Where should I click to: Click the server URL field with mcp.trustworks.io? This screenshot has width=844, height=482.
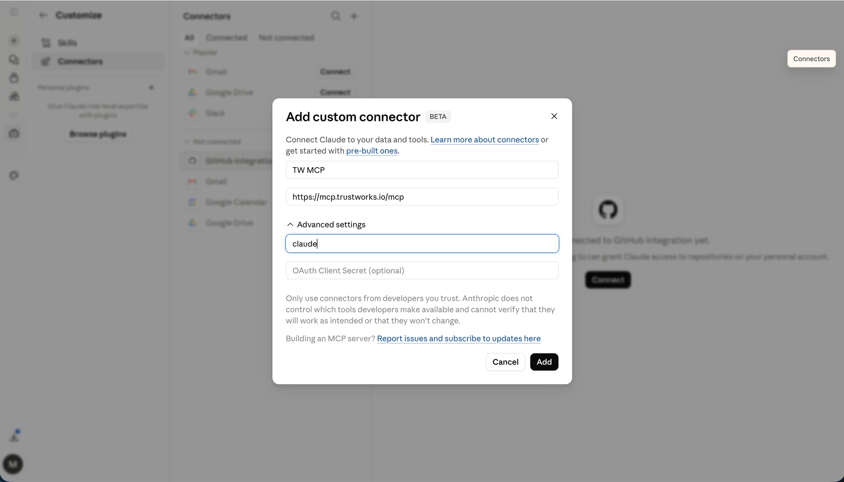(x=422, y=197)
